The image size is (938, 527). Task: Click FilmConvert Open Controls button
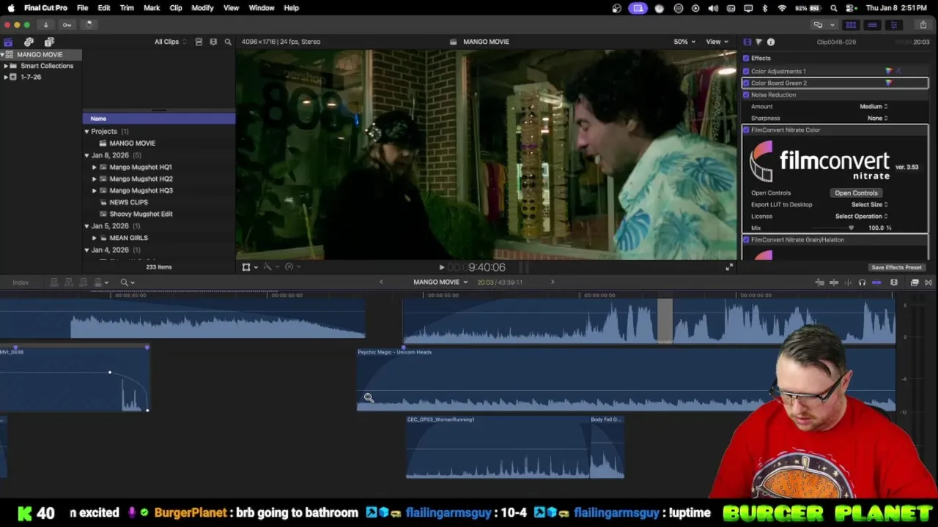pos(856,193)
